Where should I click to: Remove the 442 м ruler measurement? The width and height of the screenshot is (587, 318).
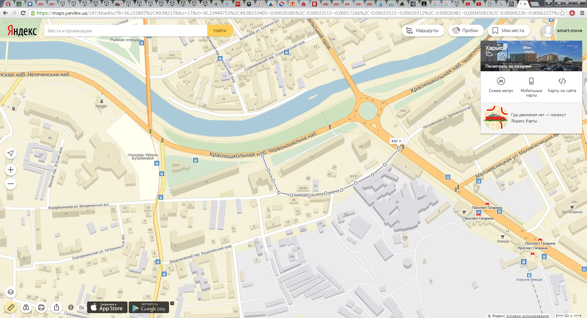(404, 141)
